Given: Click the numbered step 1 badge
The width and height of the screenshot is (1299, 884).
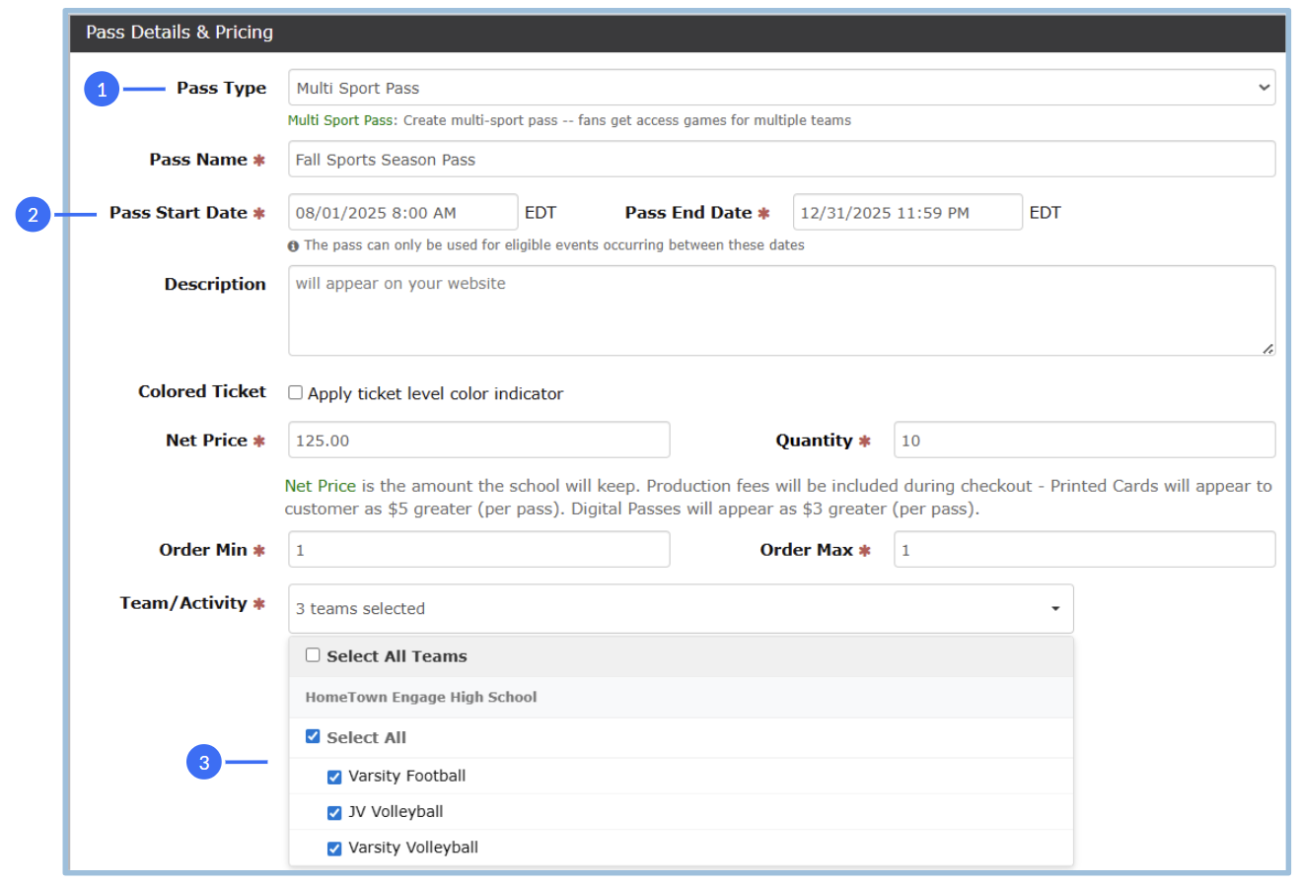Looking at the screenshot, I should pos(102,90).
